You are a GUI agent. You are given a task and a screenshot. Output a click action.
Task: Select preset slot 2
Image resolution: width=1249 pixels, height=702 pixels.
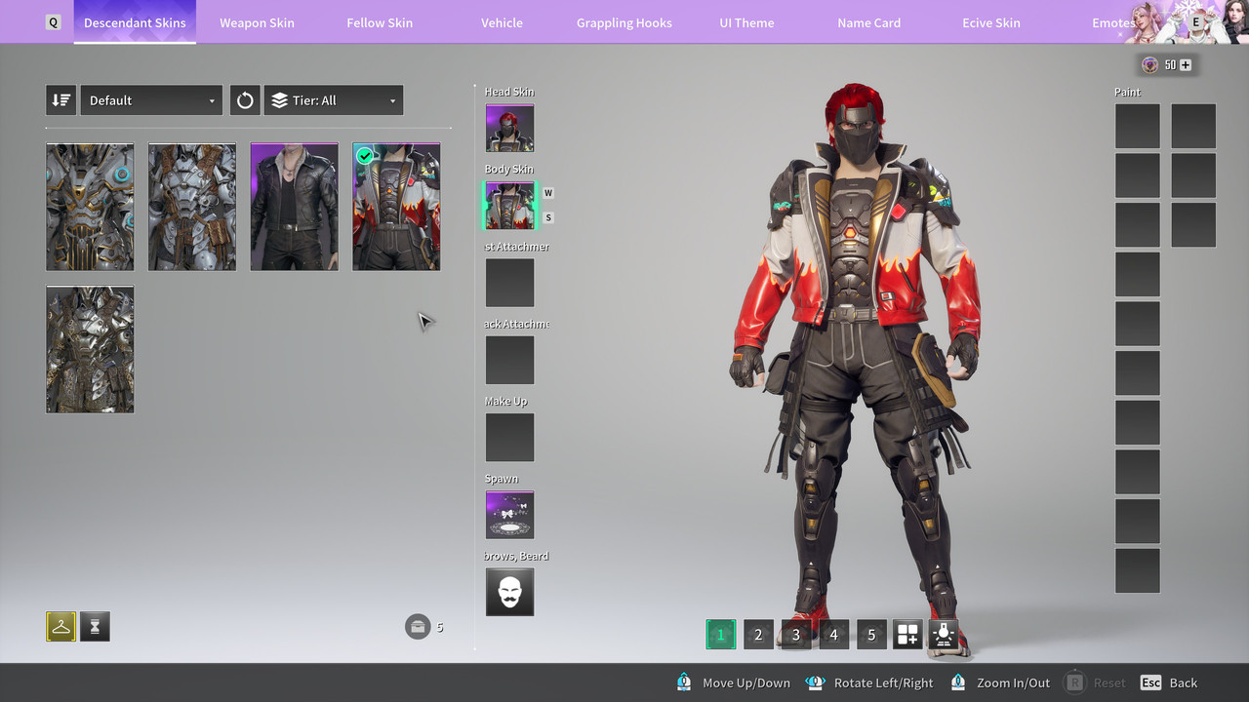coord(758,635)
